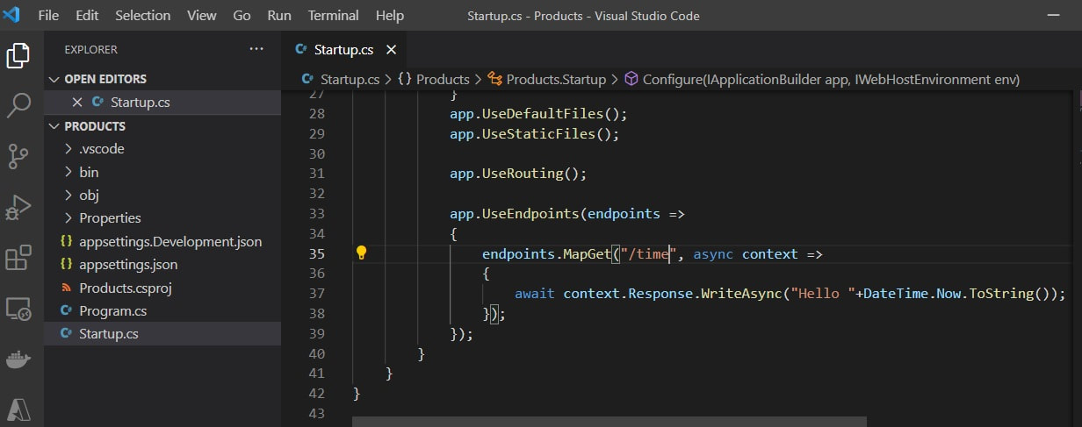Open the Explorer view in activity bar
Screen dimensions: 1082x427
click(x=18, y=56)
